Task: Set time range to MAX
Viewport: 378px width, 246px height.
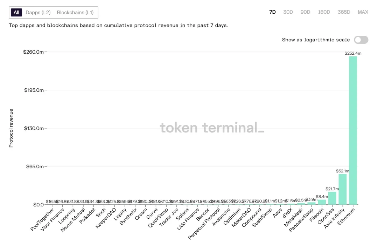Action: click(363, 12)
